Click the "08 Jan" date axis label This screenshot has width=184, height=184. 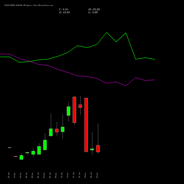(x=50, y=175)
